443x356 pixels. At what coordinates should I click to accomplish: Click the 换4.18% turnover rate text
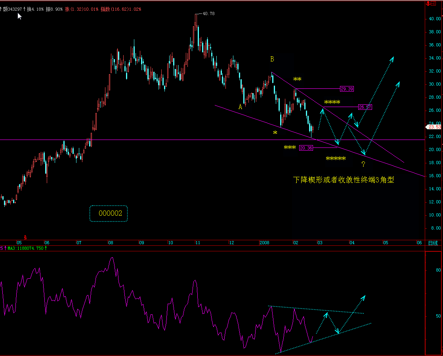point(35,10)
